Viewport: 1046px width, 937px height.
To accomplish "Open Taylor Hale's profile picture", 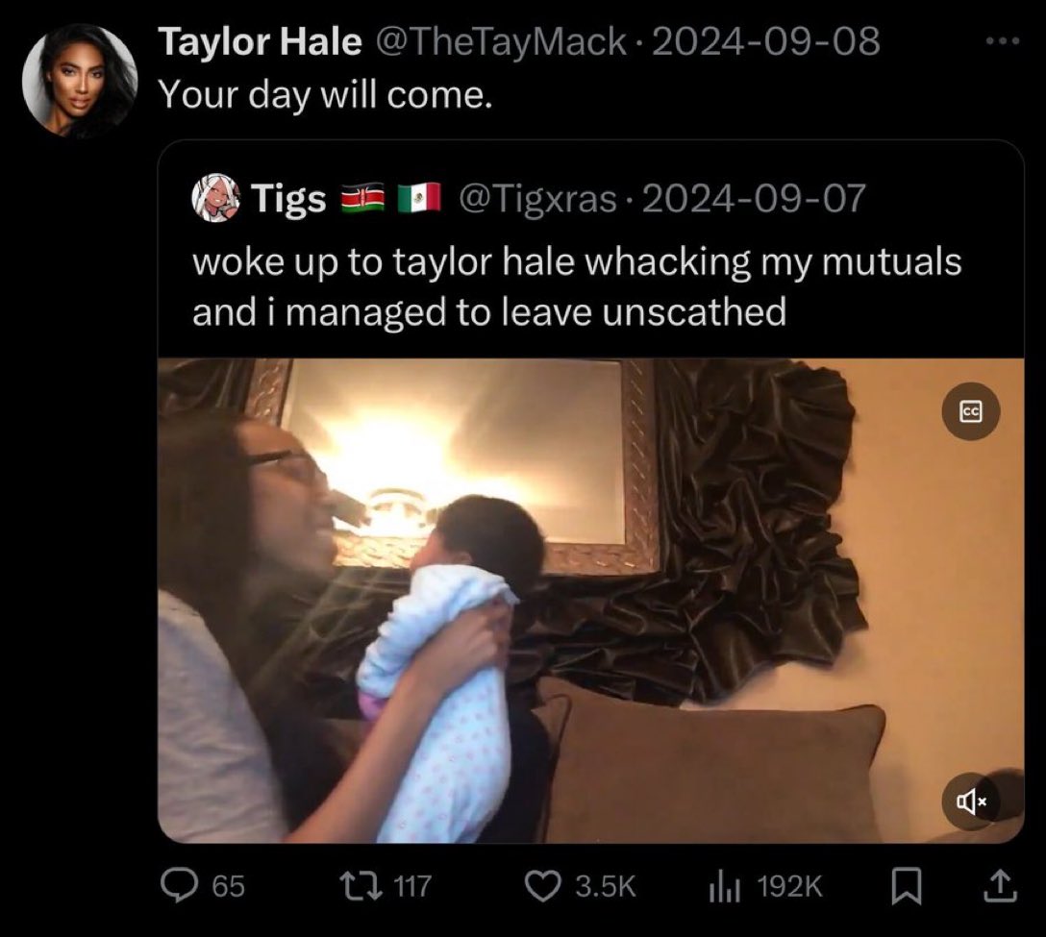I will click(79, 80).
